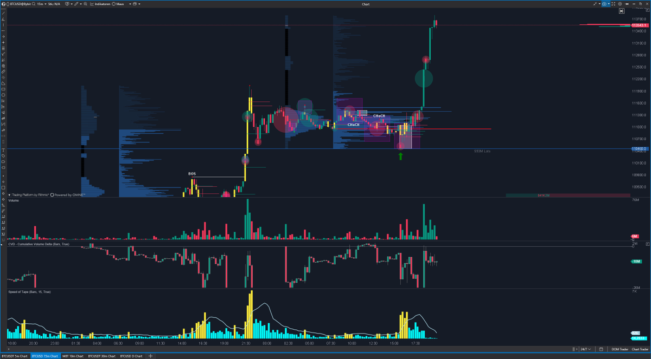Open the 24/7 session dropdown

tap(586, 349)
